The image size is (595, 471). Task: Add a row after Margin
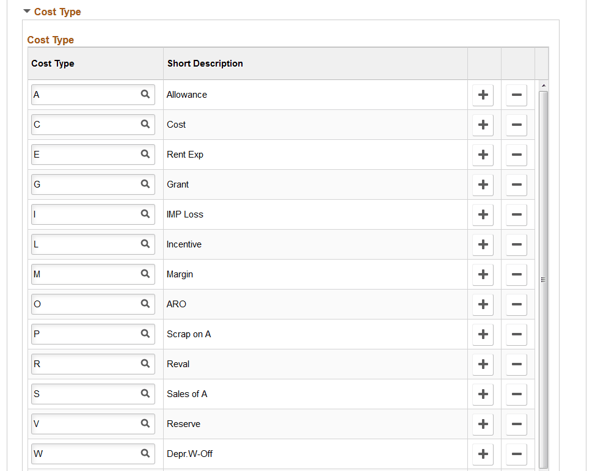click(x=483, y=274)
